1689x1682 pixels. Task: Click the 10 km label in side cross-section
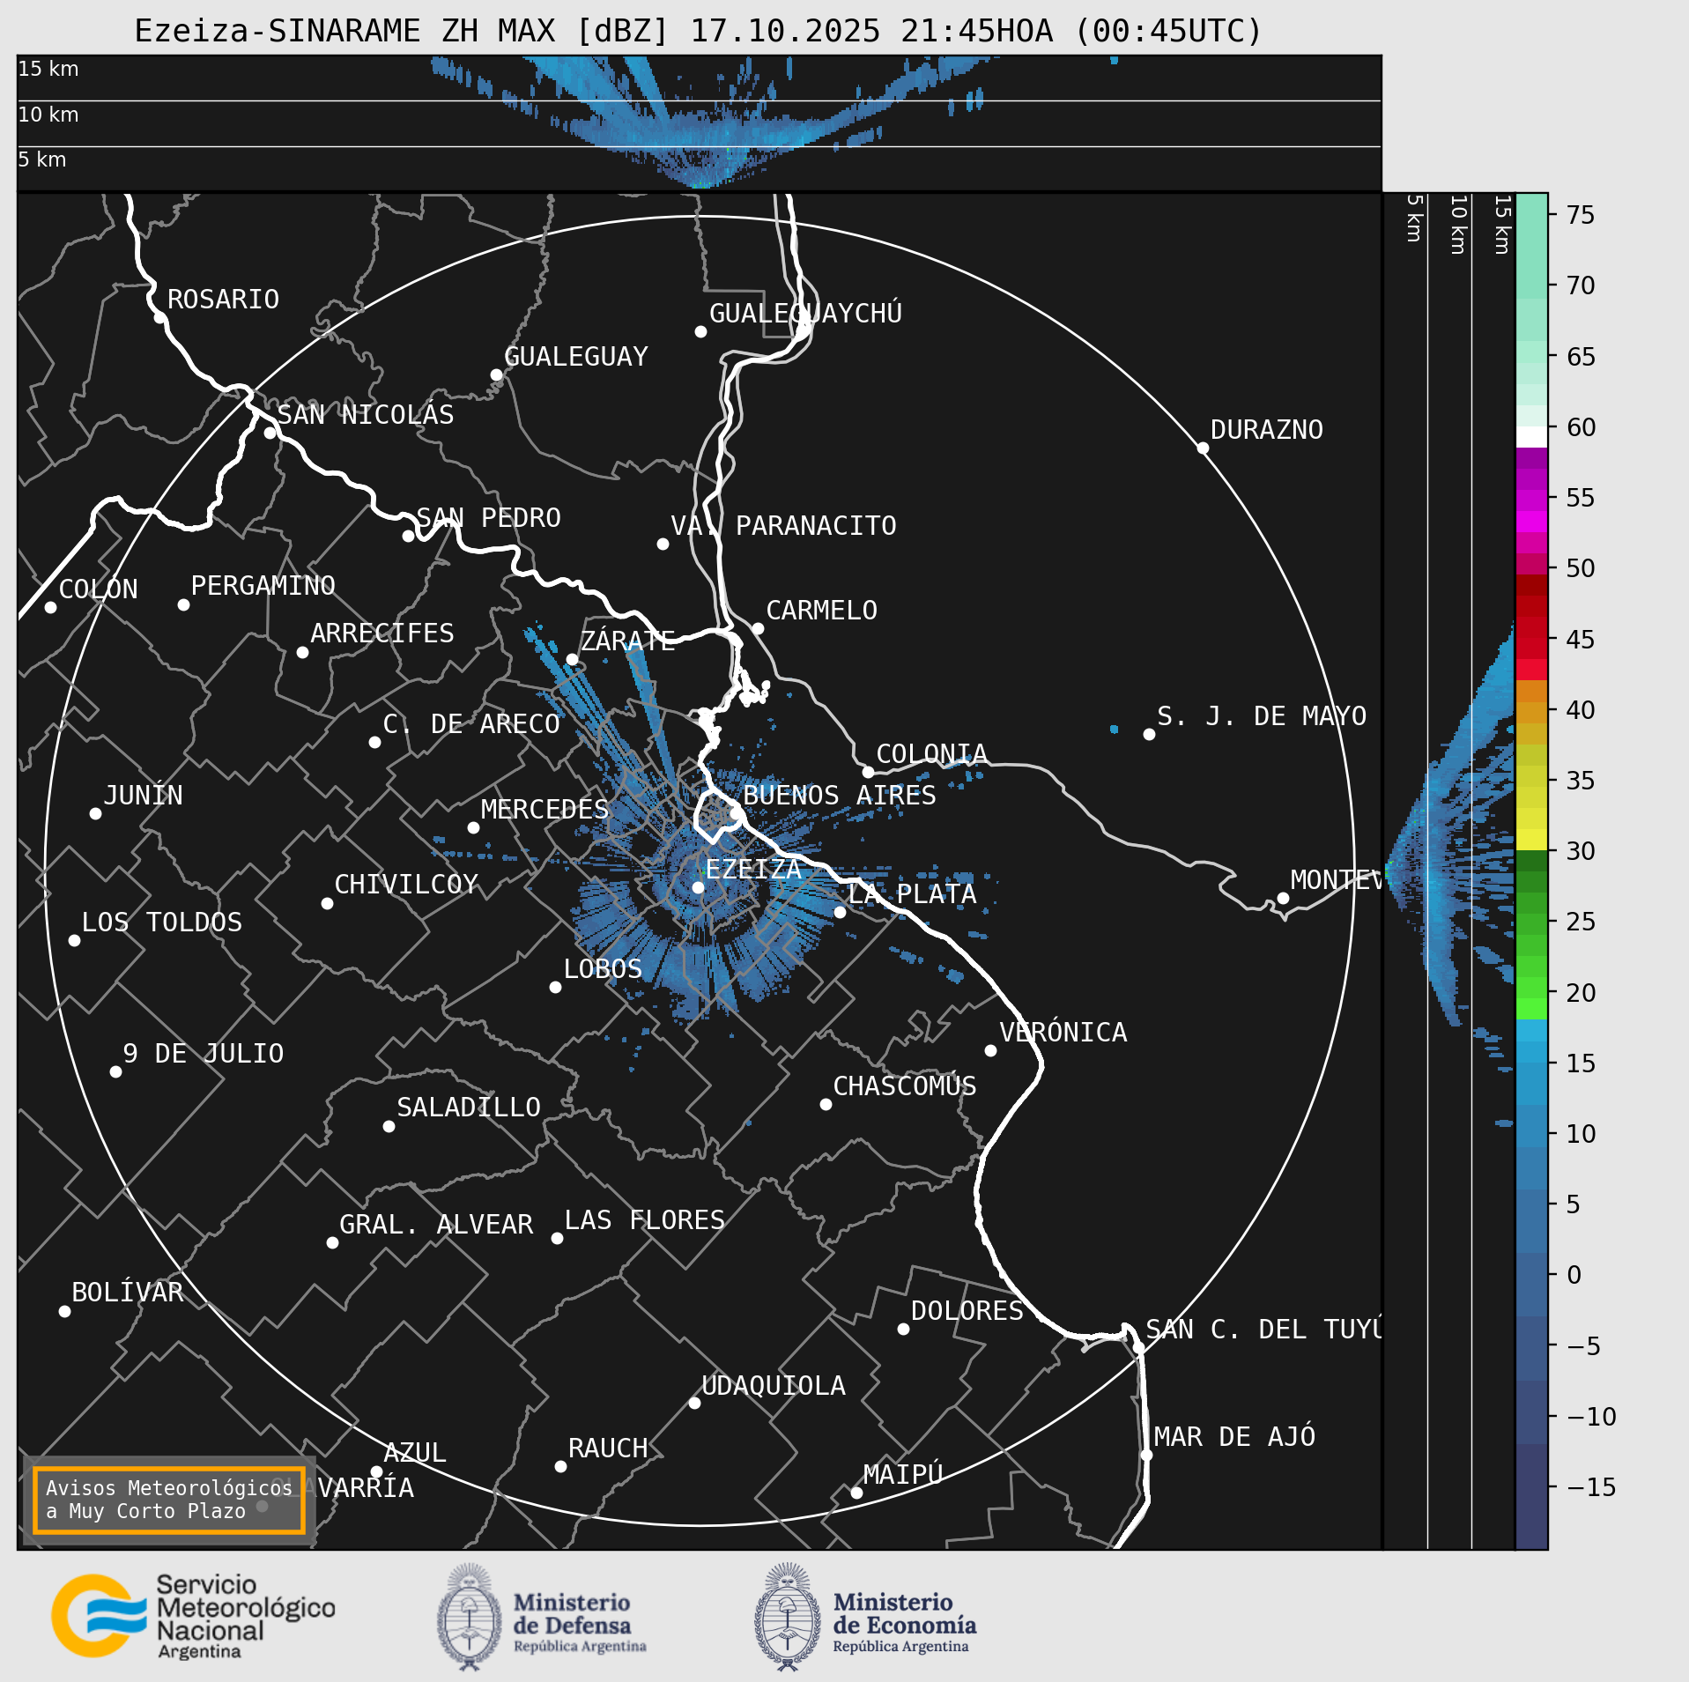tap(1458, 225)
